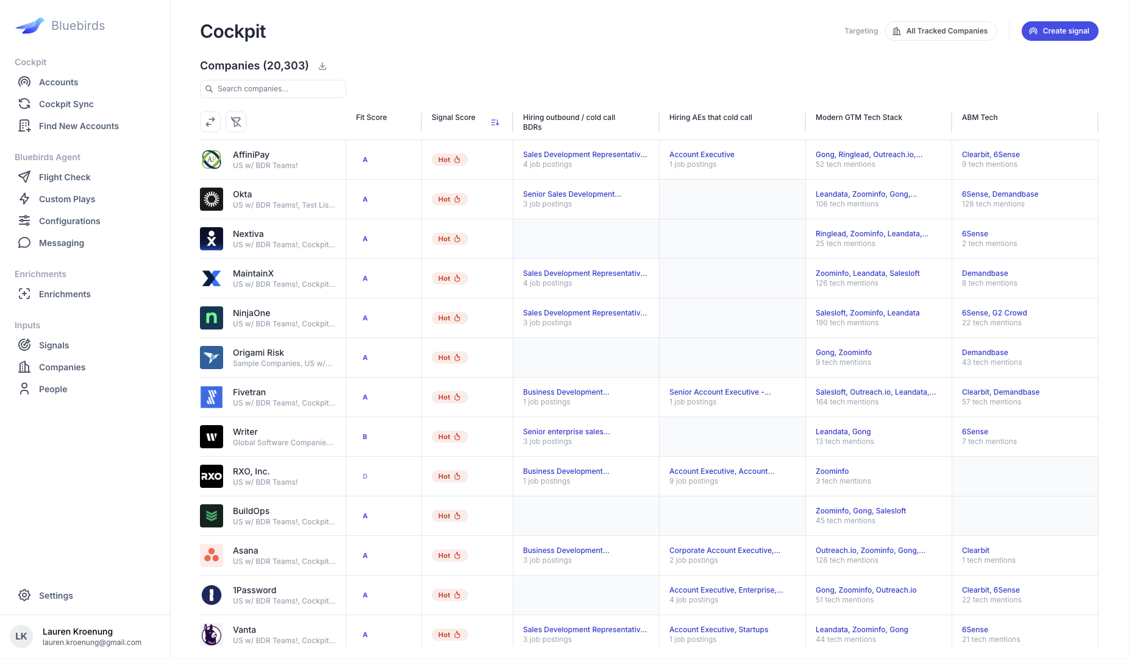Screen dimensions: 1129x659
Task: Select the Enrichments frame-plus icon
Action: pyautogui.click(x=24, y=294)
